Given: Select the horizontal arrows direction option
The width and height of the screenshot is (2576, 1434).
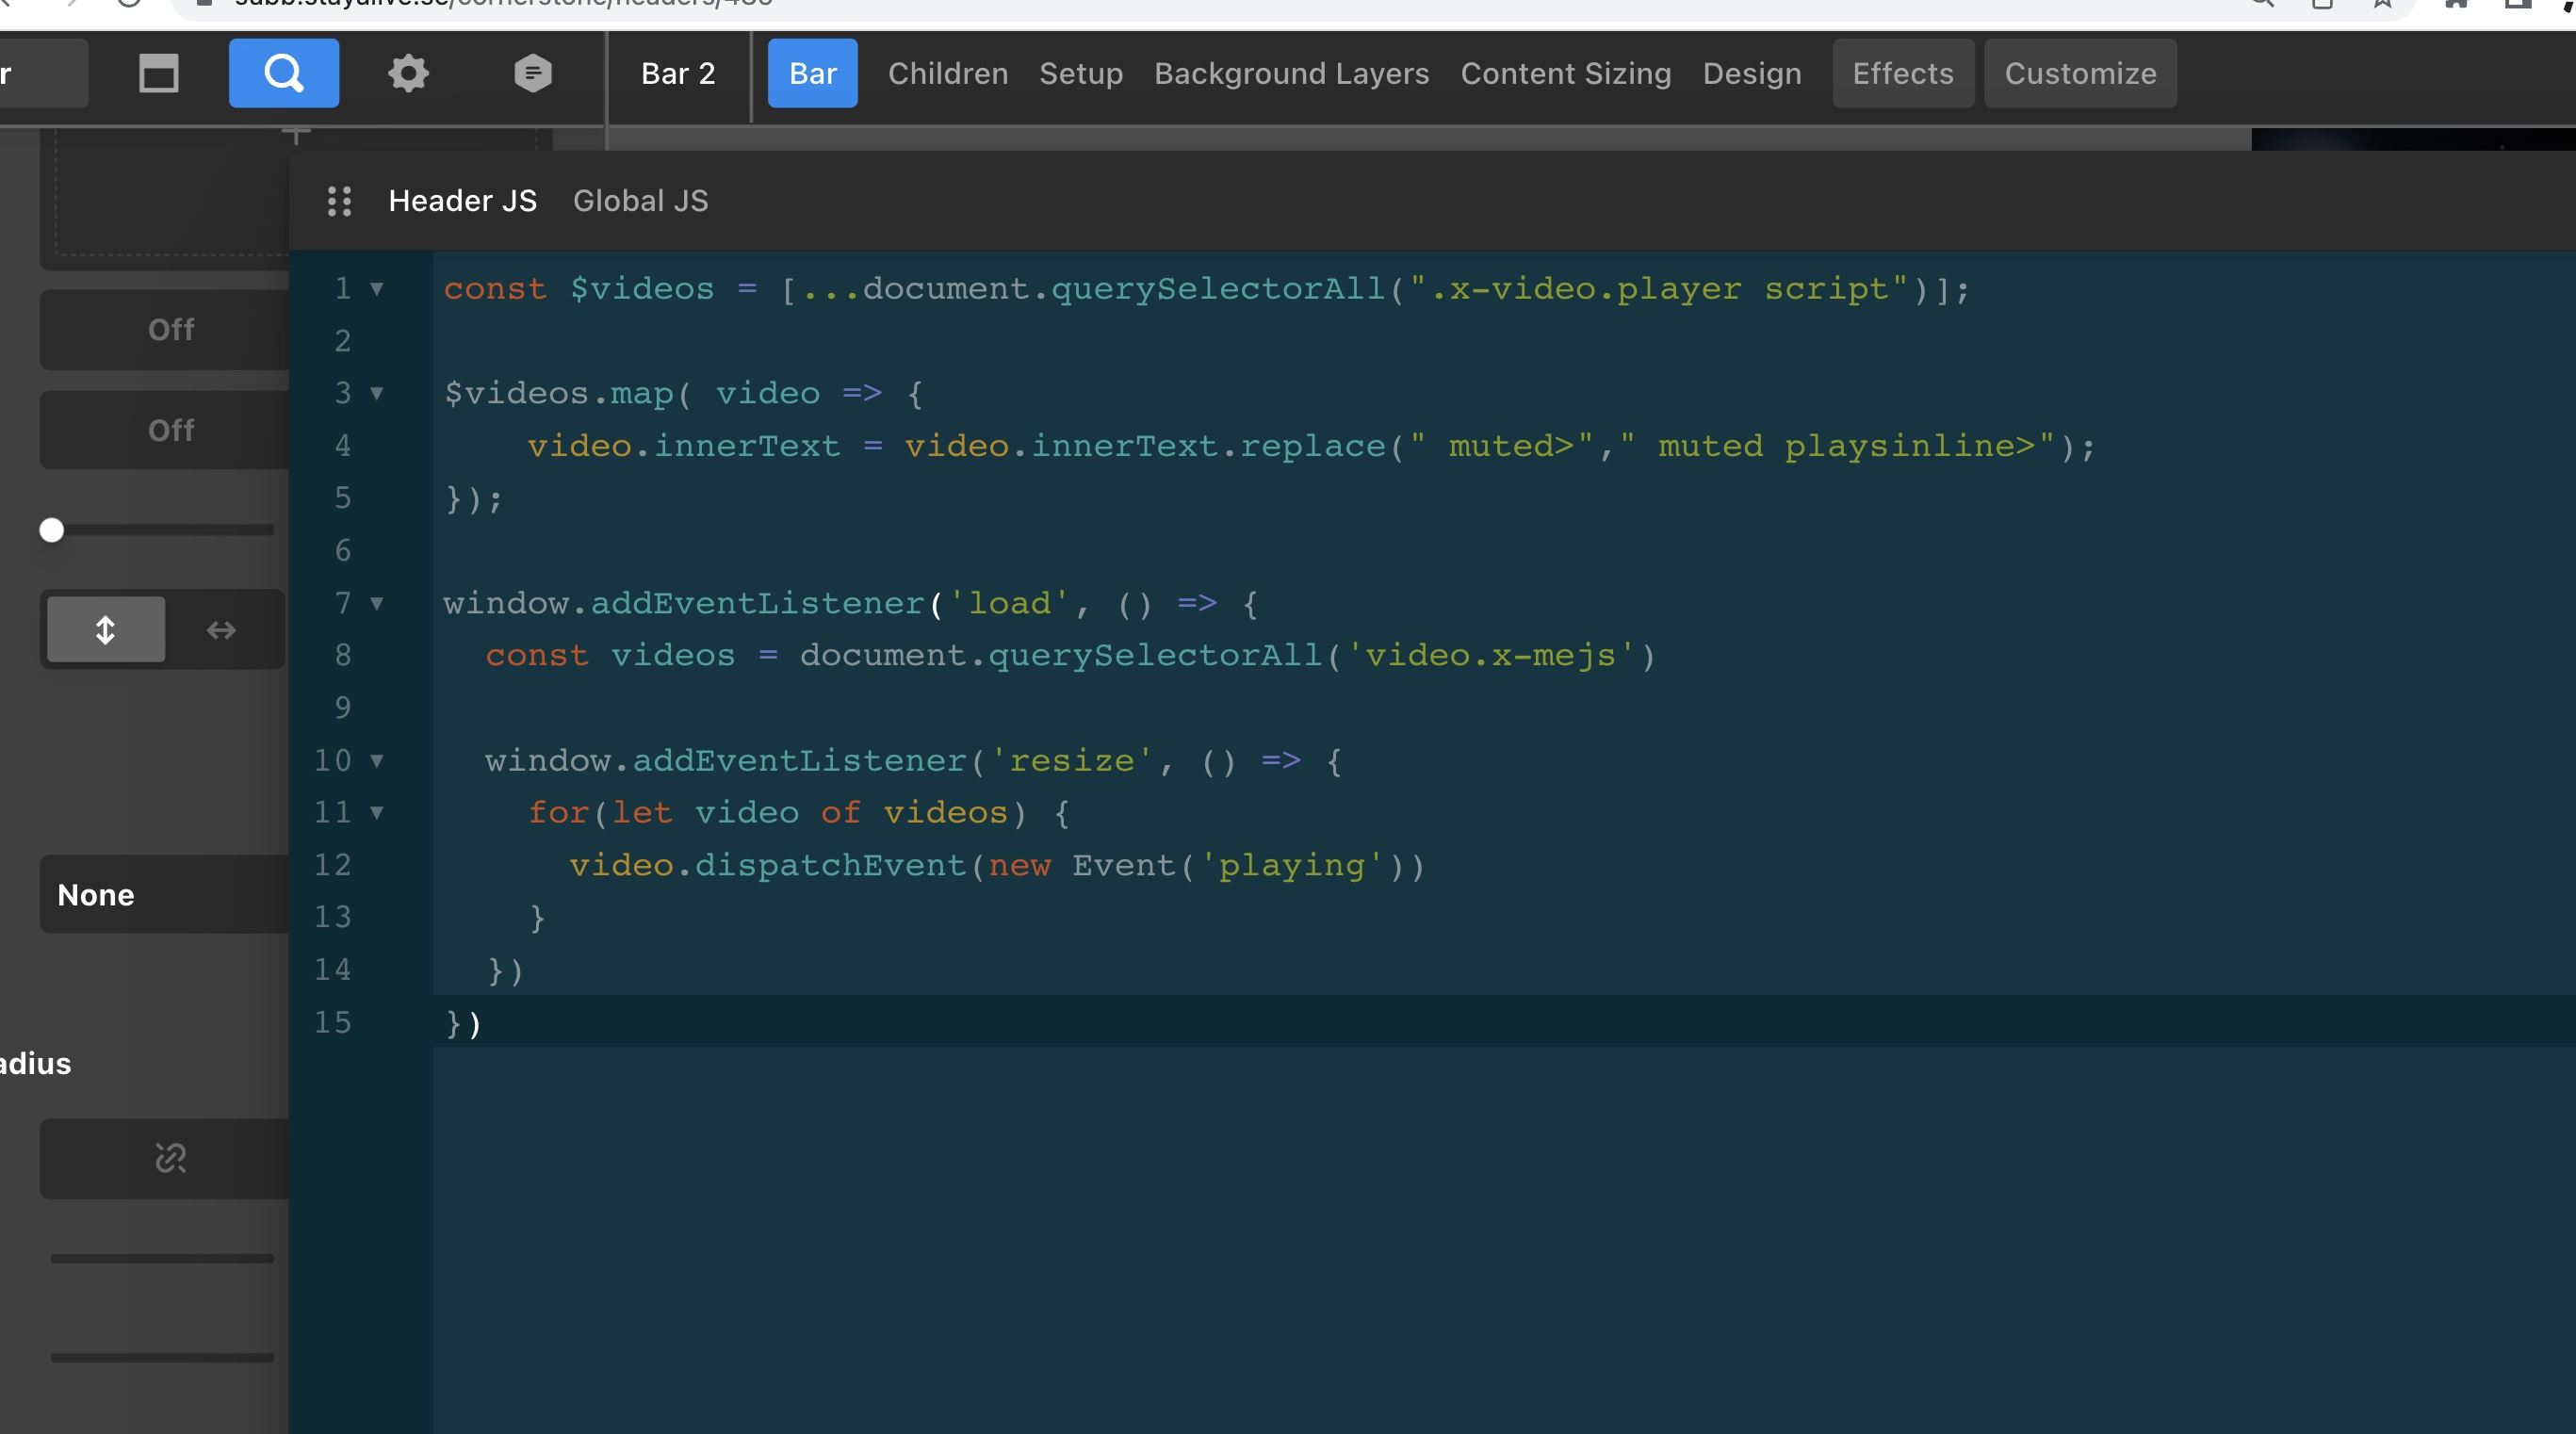Looking at the screenshot, I should [x=221, y=629].
